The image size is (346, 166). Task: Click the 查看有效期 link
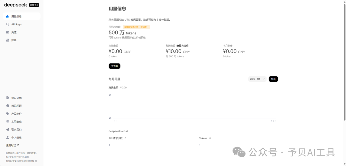(x=182, y=46)
